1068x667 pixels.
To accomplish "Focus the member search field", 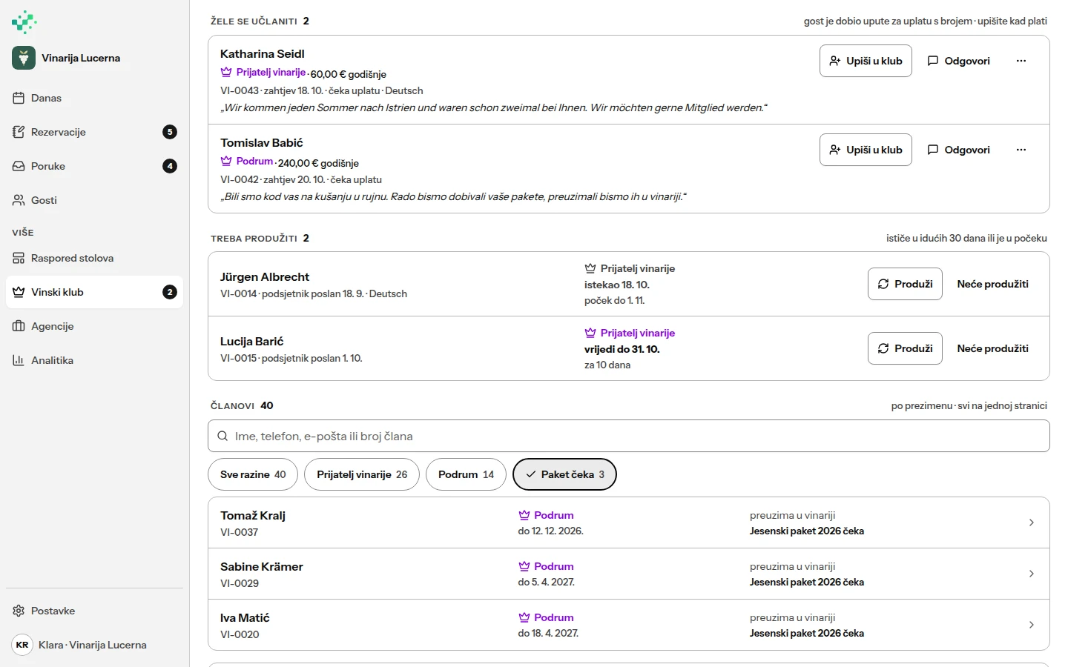I will [629, 436].
